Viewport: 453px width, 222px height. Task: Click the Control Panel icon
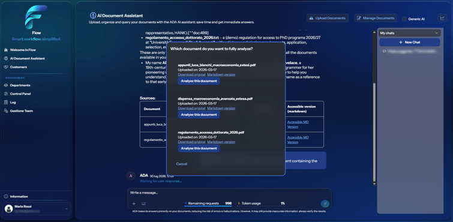[x=6, y=94]
